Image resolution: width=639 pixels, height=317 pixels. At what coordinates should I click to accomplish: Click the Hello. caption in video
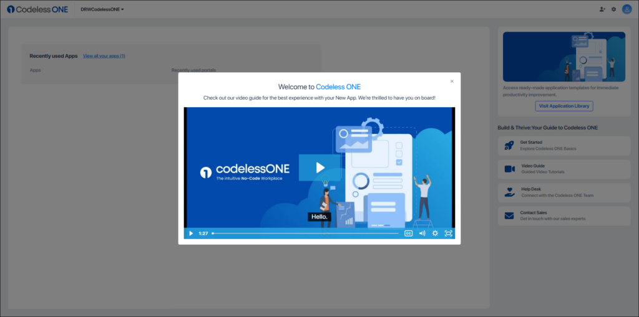[319, 217]
